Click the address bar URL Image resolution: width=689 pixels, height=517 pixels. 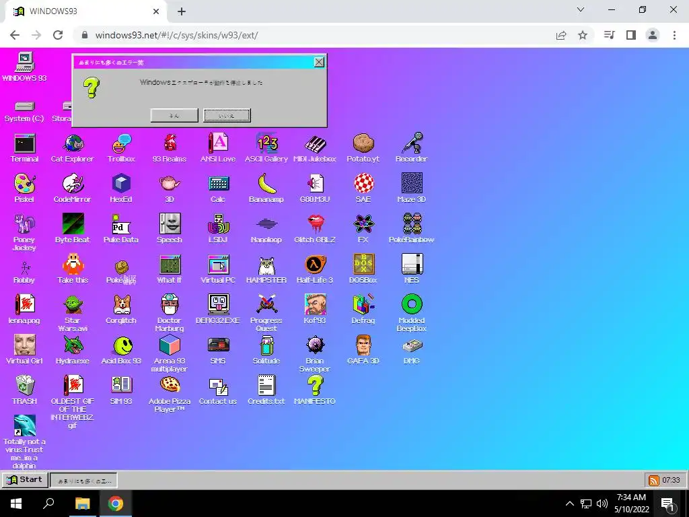point(177,35)
